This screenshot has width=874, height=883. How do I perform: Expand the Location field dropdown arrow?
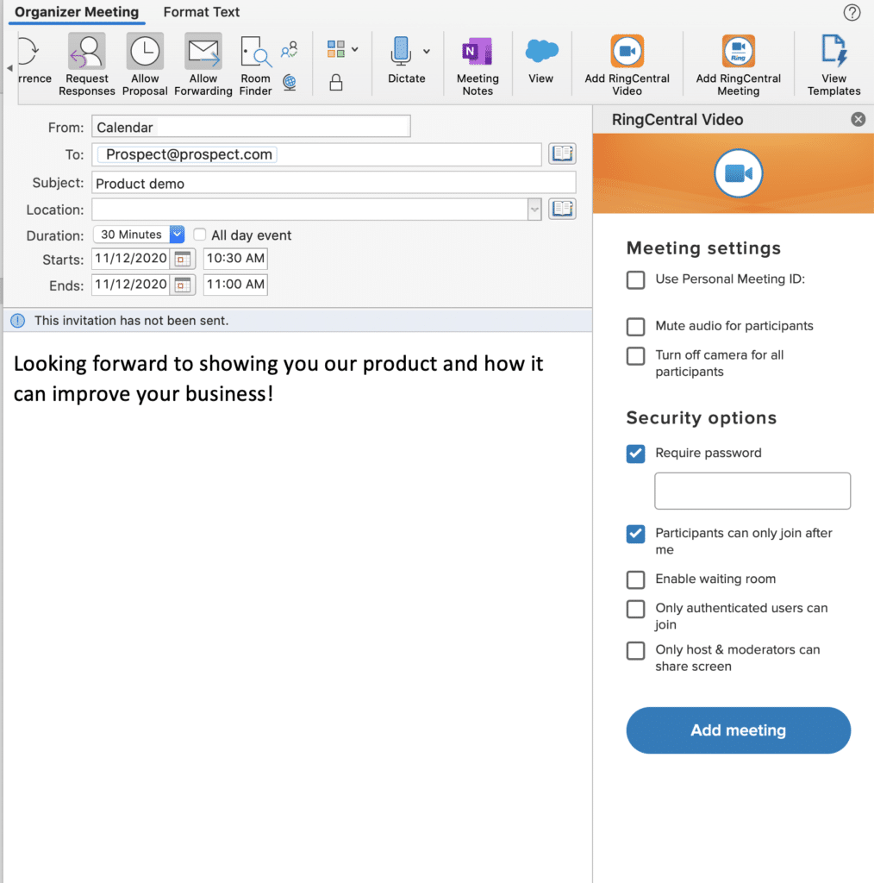click(x=534, y=209)
